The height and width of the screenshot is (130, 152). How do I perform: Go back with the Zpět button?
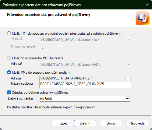coord(62,123)
